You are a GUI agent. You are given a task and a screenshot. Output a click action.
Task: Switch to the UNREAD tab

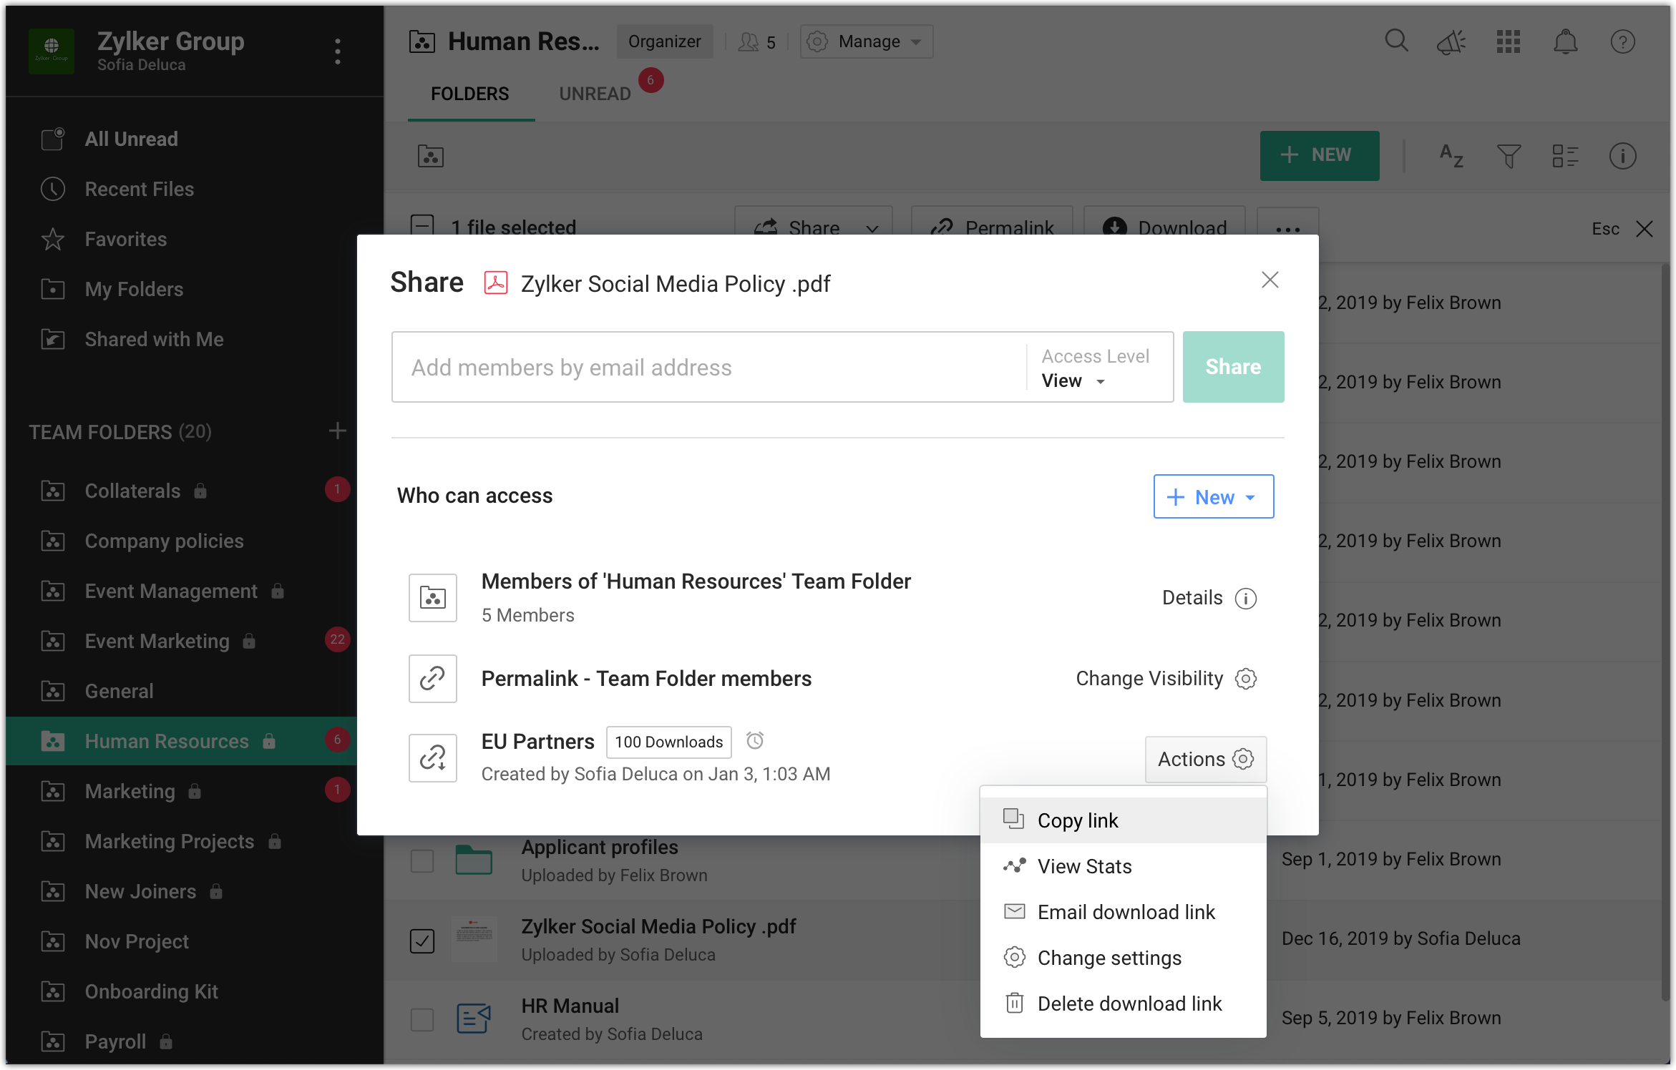pos(595,94)
